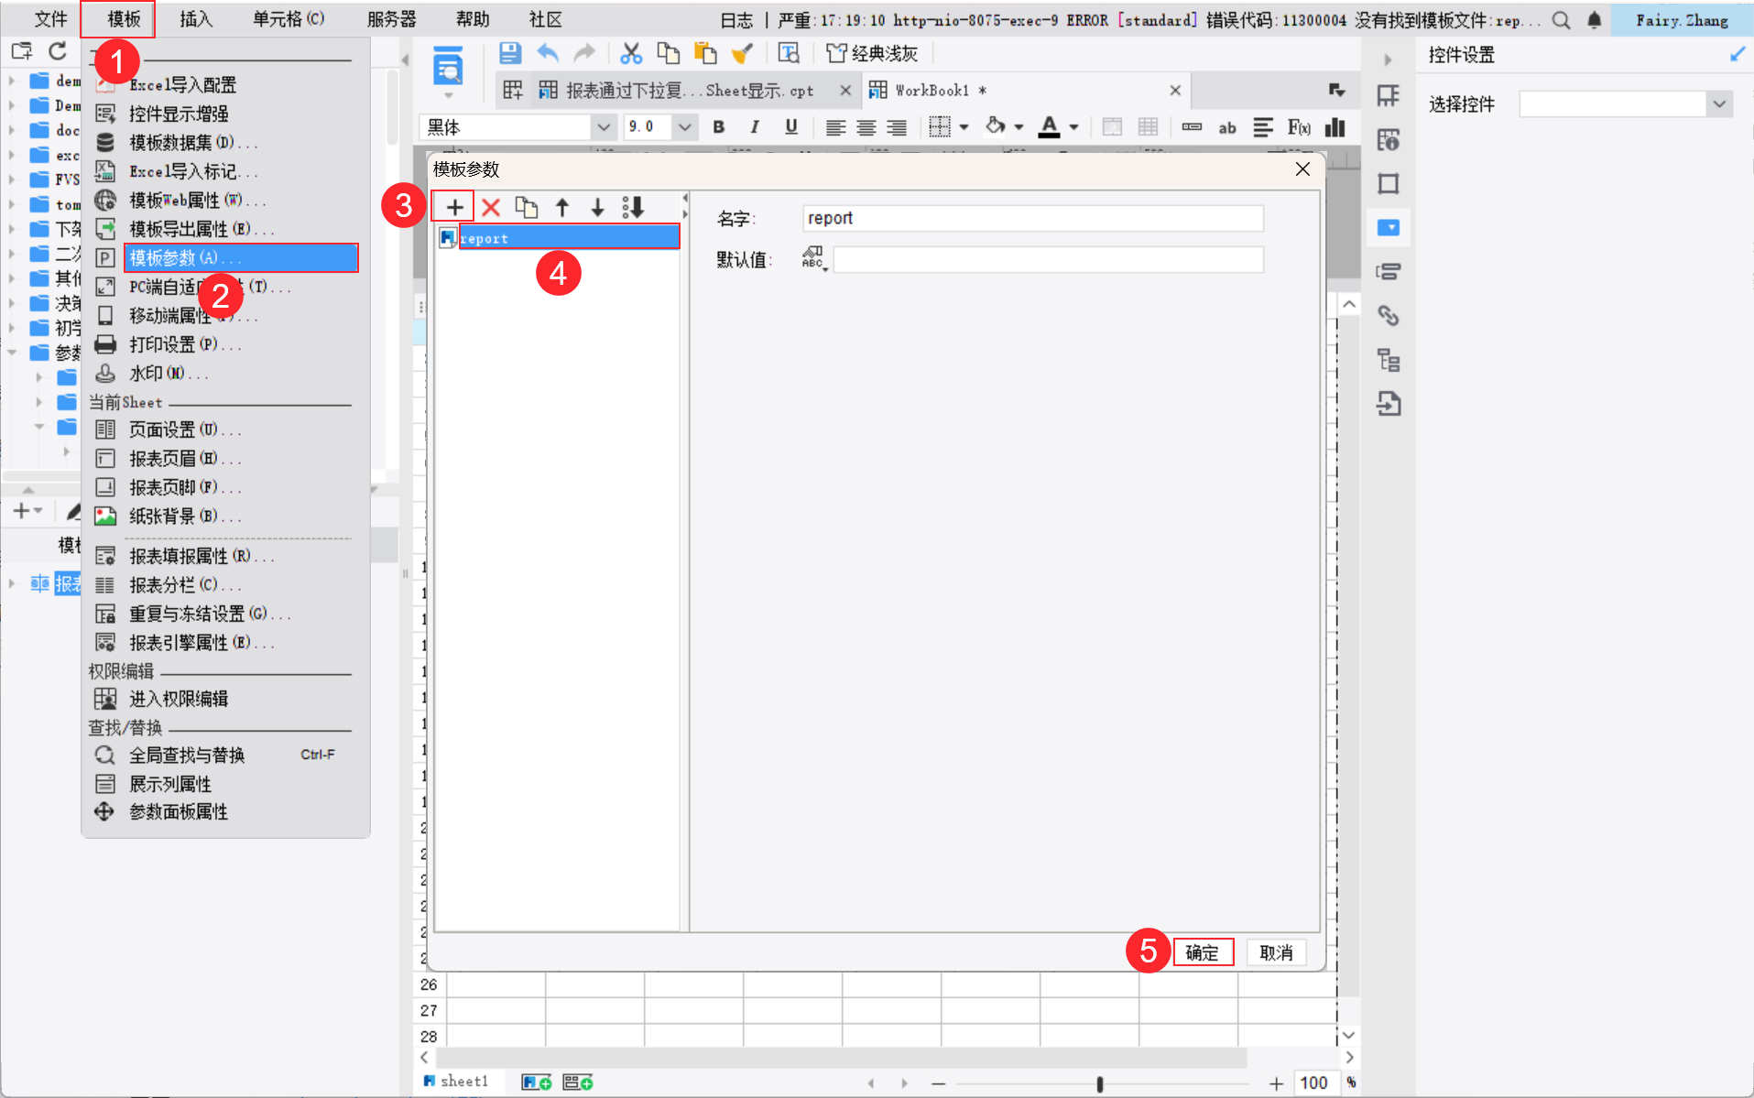Undo the last action
1754x1098 pixels.
tap(548, 53)
